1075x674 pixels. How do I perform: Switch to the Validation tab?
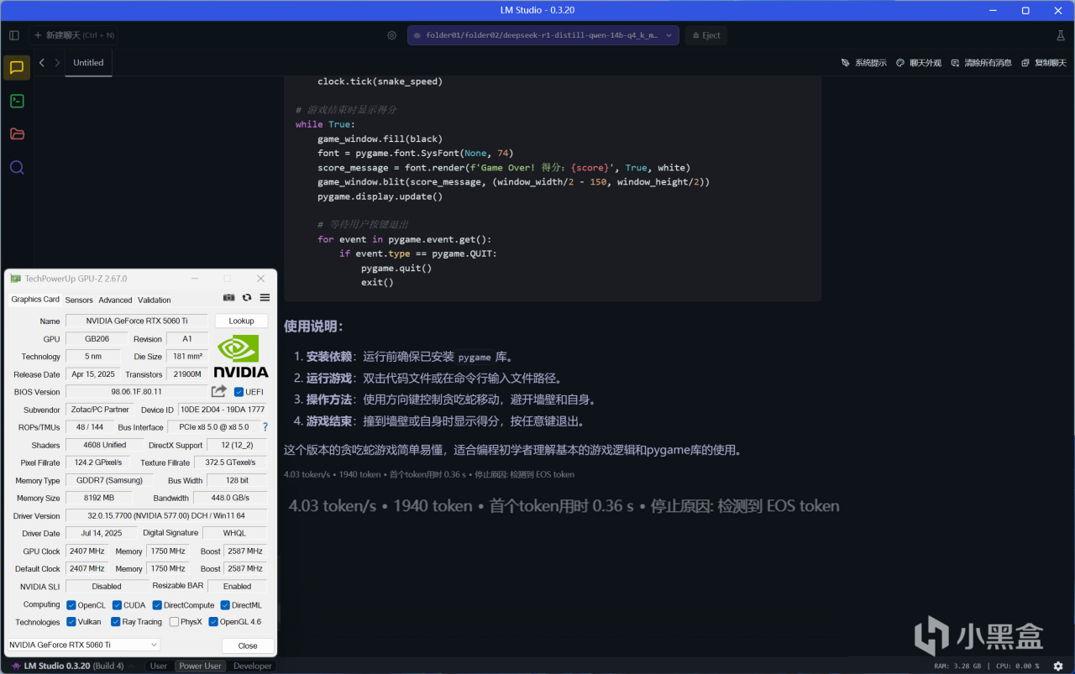(155, 300)
